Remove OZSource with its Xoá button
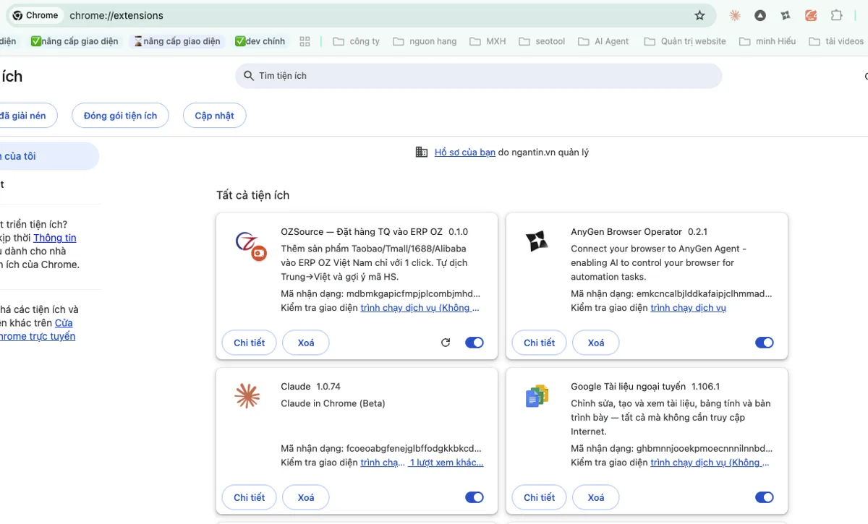868x524 pixels. coord(306,343)
